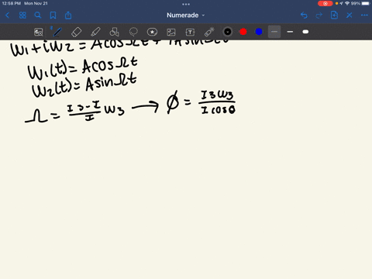Choose the blue pen color
372x279 pixels.
coord(259,32)
